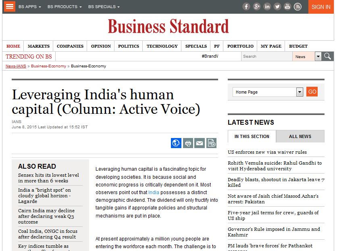Expand the BS APPS dropdown
The height and width of the screenshot is (251, 337).
(x=30, y=7)
